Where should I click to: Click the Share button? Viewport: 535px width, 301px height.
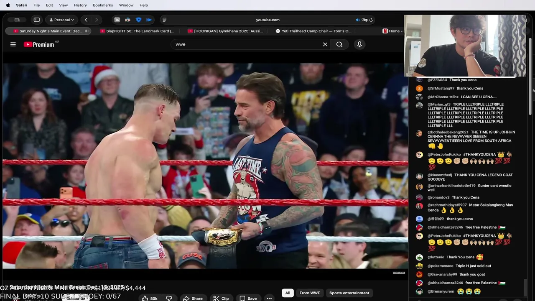[193, 298]
